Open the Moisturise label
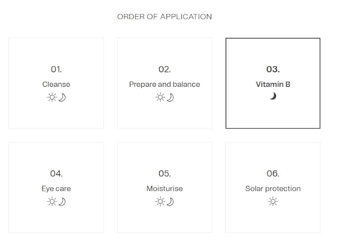Viewport: 341px width, 247px height. 165,189
